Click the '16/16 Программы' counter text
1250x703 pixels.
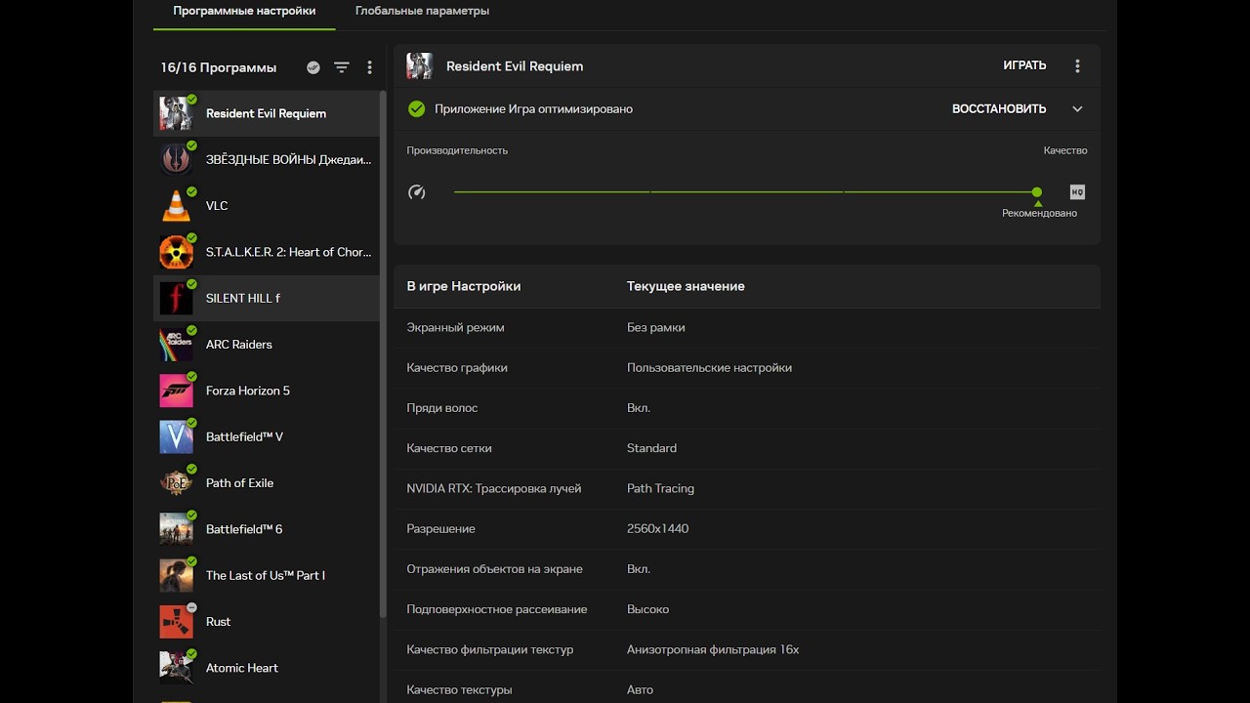coord(219,67)
